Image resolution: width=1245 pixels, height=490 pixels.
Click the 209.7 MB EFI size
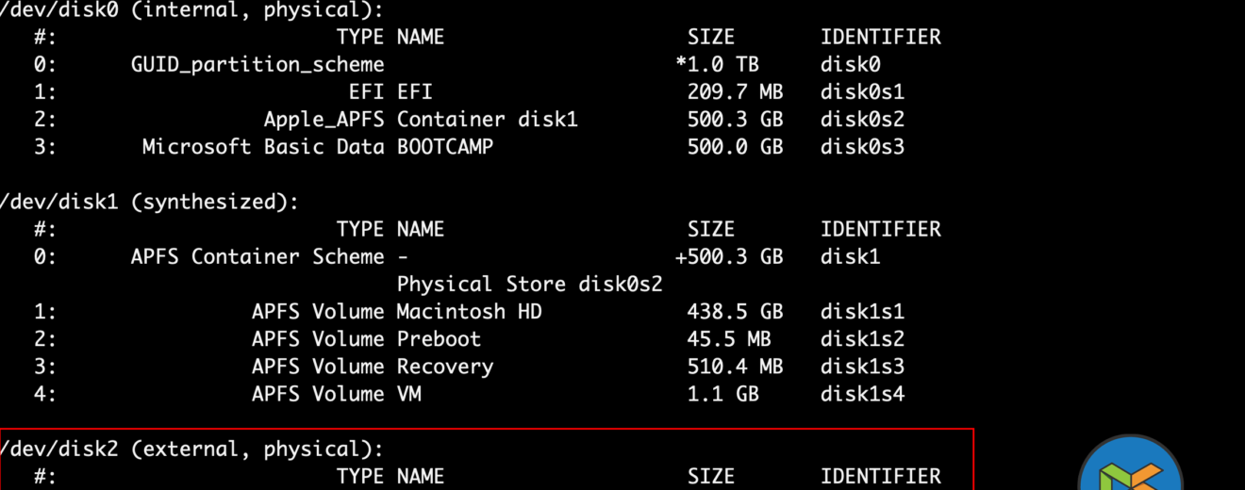click(735, 92)
